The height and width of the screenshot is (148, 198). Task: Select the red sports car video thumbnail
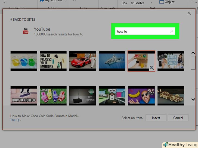click(83, 61)
